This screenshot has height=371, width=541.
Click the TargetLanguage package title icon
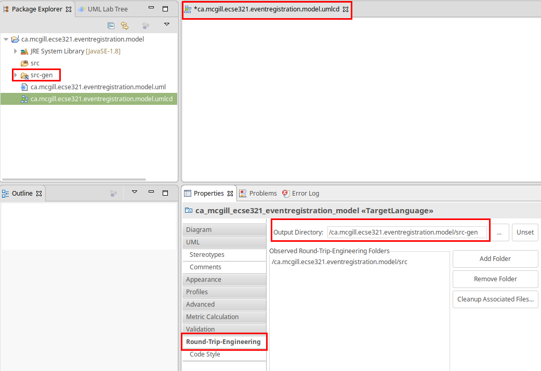click(188, 211)
